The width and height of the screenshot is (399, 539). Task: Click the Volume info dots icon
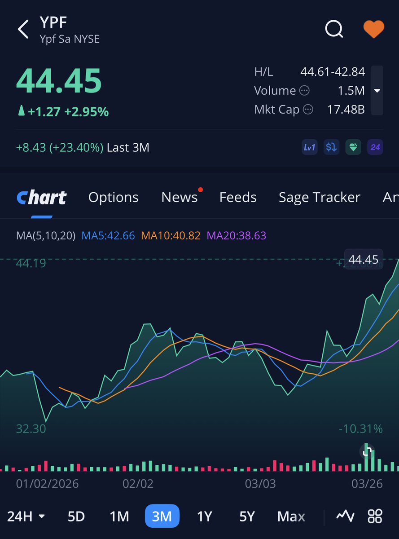click(x=304, y=90)
